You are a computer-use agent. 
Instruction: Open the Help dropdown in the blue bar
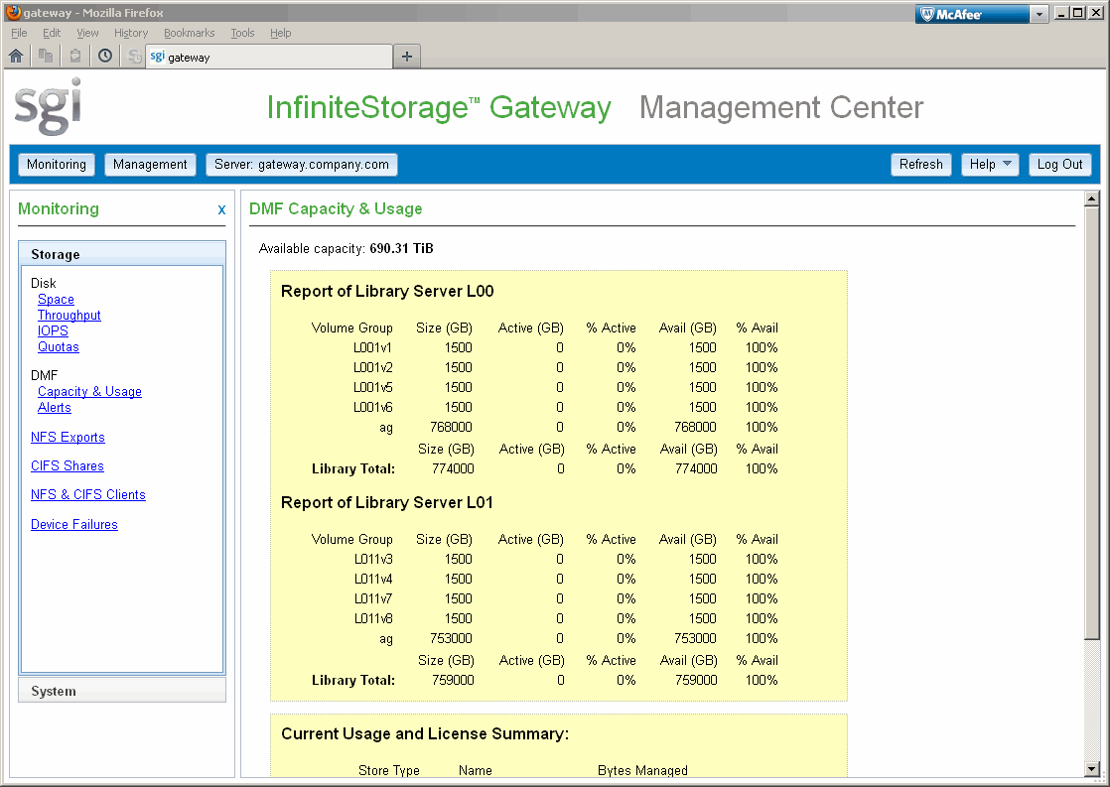coord(990,164)
